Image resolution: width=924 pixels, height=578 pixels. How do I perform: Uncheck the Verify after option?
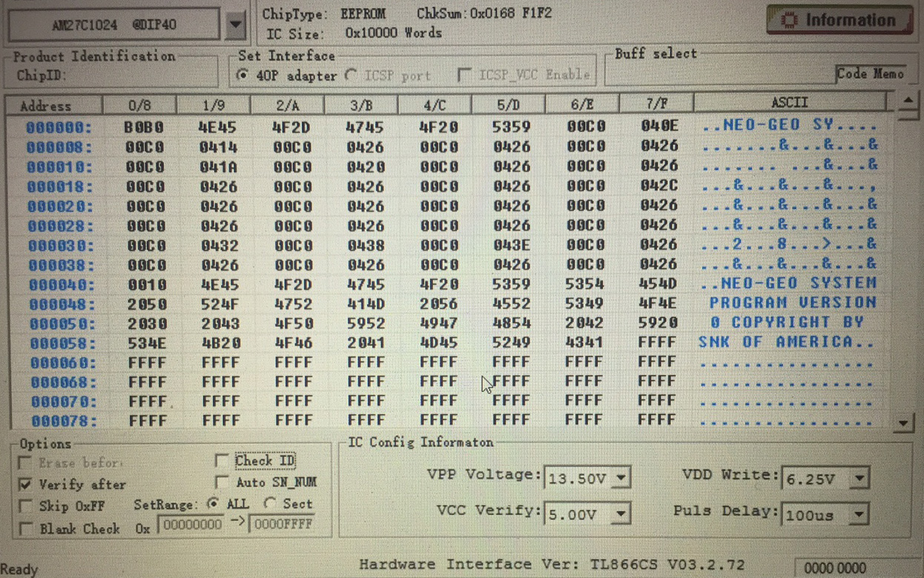25,485
